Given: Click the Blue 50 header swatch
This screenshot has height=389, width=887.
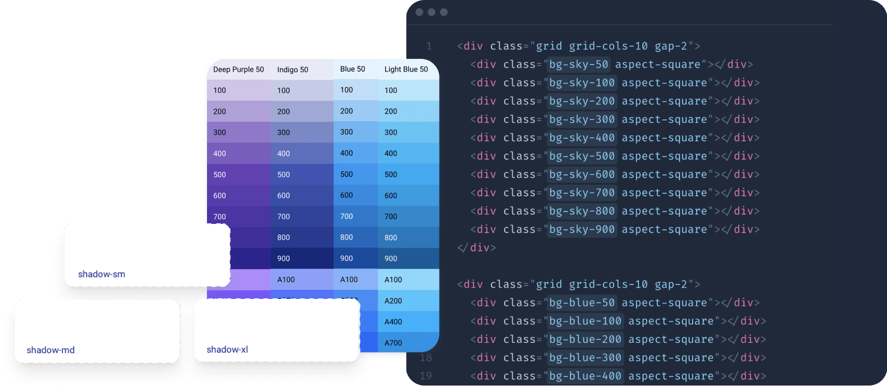Looking at the screenshot, I should tap(355, 69).
